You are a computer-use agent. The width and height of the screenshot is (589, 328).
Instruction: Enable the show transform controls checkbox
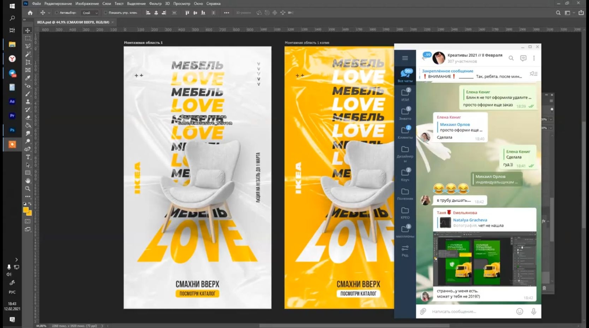[x=106, y=13]
